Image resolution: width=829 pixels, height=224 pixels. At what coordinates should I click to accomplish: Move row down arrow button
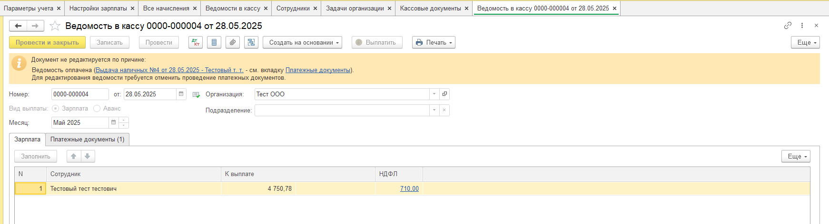(x=88, y=156)
